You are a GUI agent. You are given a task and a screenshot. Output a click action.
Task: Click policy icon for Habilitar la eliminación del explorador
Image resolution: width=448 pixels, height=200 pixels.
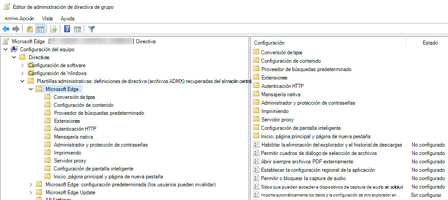pos(256,145)
